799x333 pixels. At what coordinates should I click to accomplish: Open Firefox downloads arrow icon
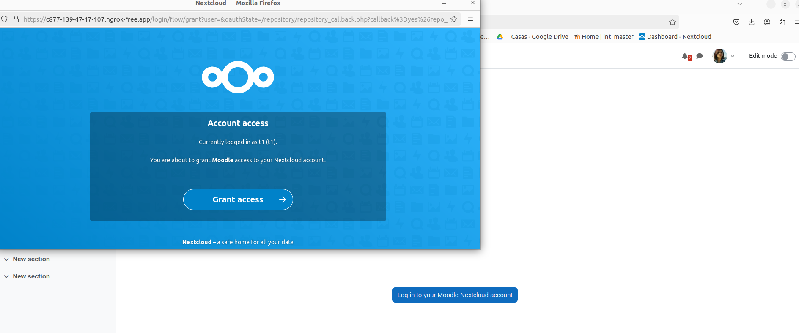pos(752,22)
